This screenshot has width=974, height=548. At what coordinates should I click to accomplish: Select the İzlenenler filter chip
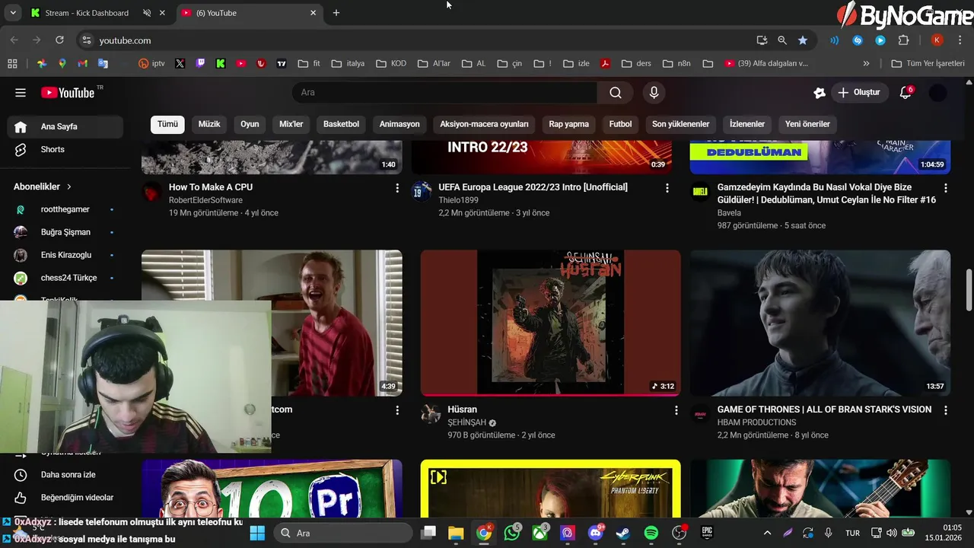point(747,124)
